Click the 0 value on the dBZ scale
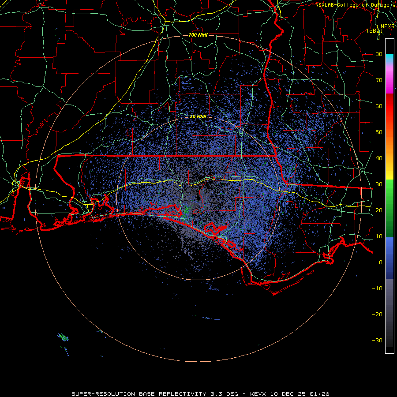 click(x=381, y=262)
